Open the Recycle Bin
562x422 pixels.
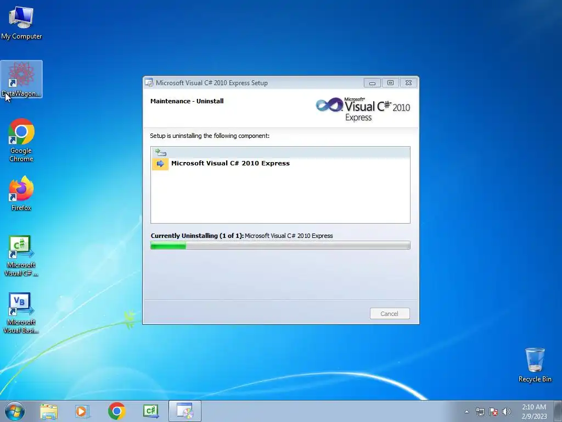535,365
